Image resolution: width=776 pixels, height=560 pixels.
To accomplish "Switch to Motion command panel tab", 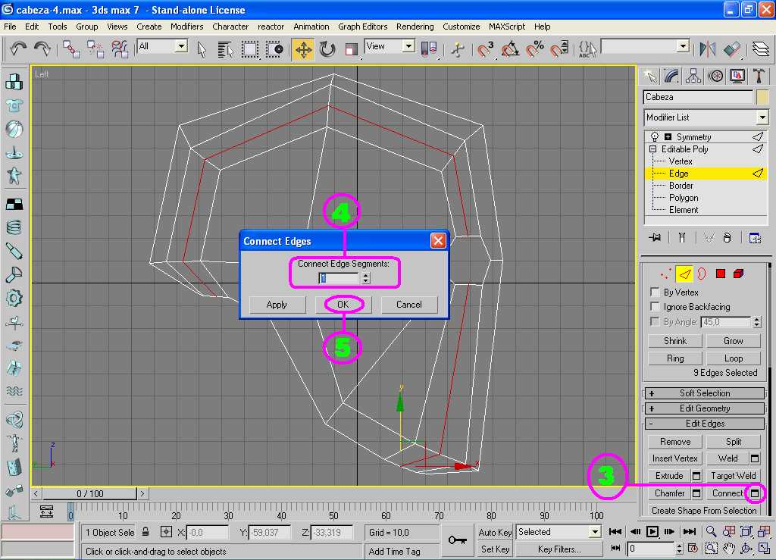I will pyautogui.click(x=715, y=76).
